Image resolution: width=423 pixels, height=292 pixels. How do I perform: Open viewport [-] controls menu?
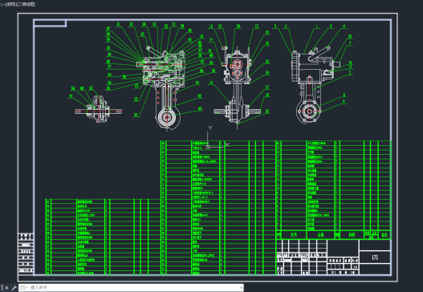tap(2, 4)
